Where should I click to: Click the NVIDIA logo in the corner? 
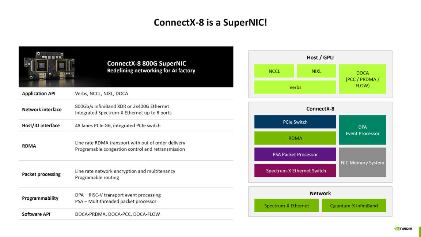[403, 229]
